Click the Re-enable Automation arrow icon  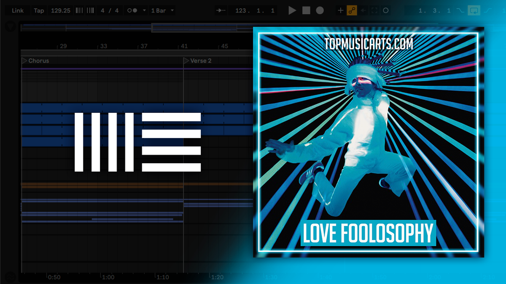[363, 10]
